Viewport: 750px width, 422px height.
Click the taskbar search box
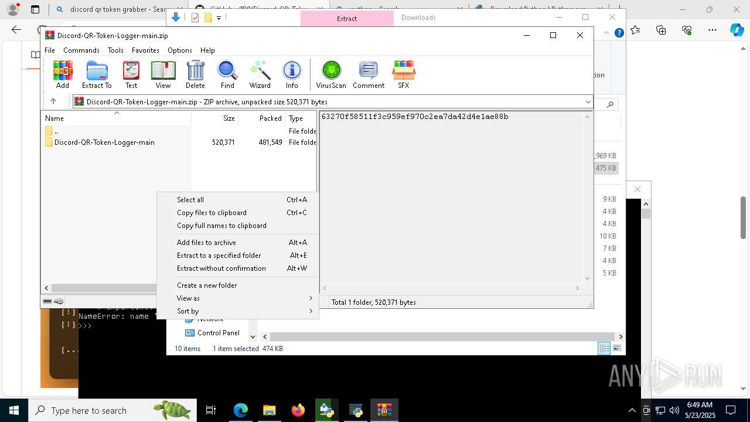[112, 410]
